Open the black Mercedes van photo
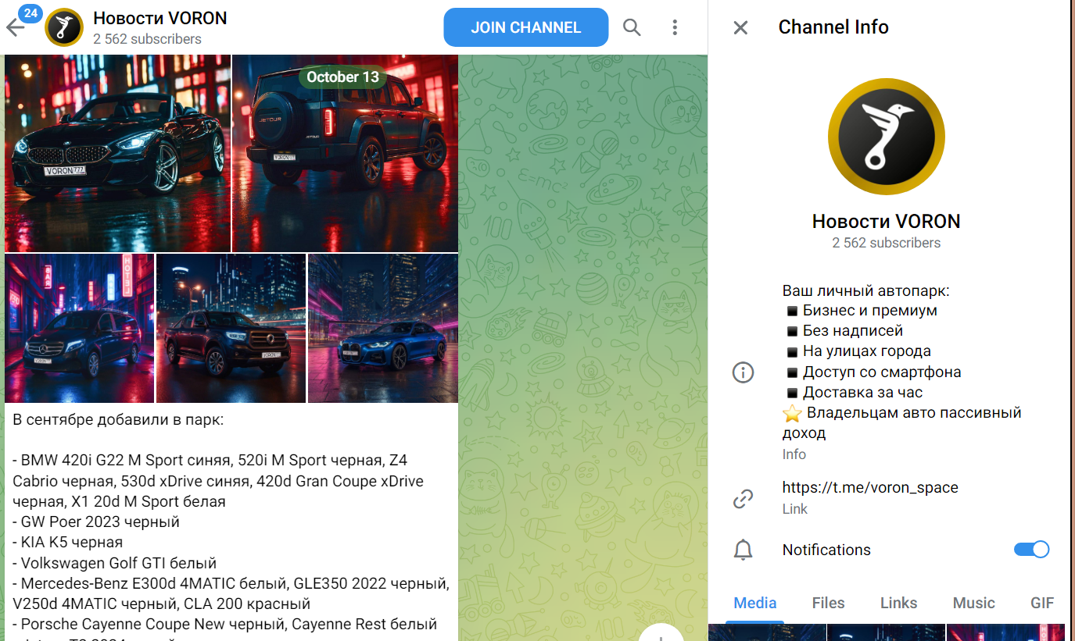 coord(79,328)
